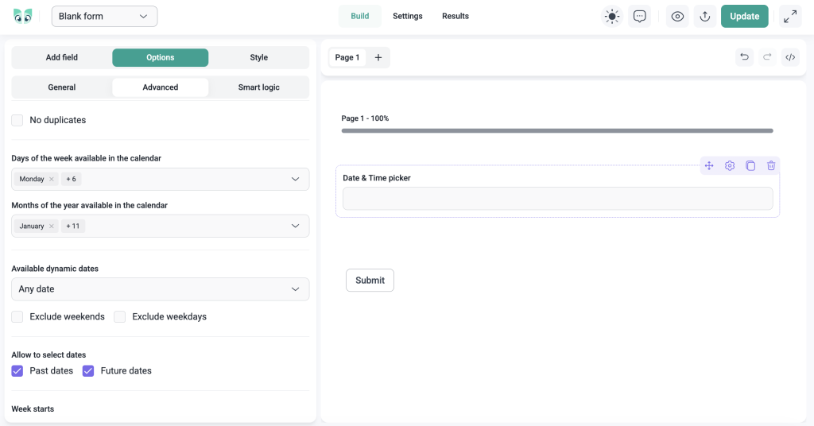Select the Options tab

coord(161,57)
